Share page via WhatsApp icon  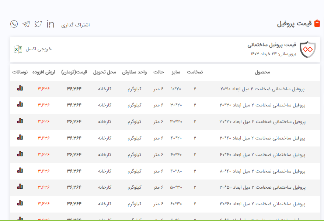[x=14, y=24]
